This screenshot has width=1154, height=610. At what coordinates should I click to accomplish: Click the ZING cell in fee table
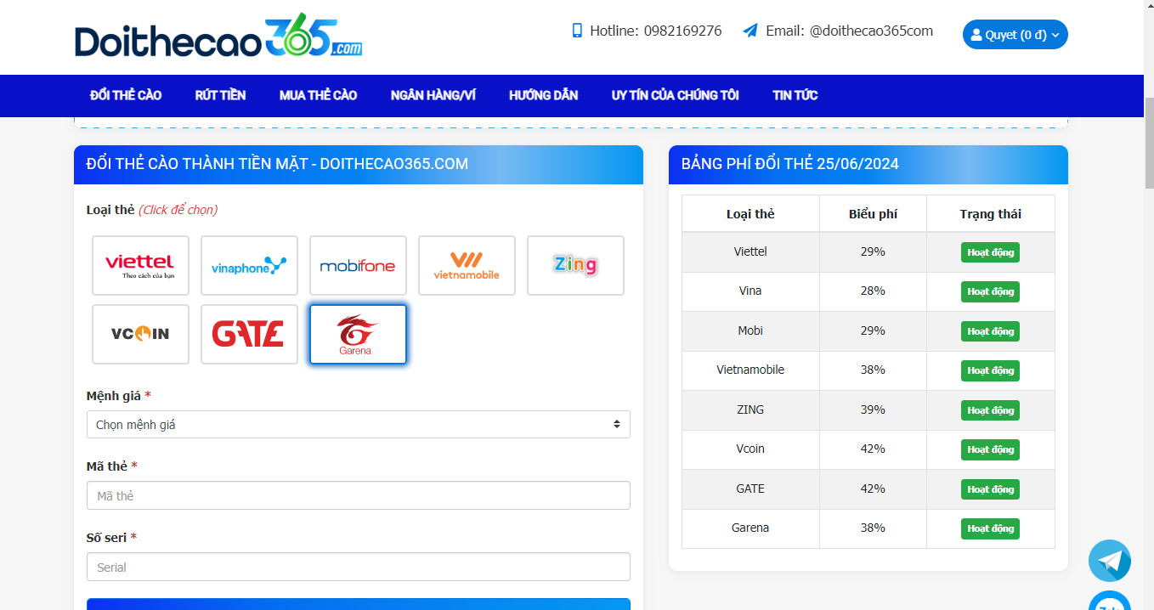click(750, 409)
